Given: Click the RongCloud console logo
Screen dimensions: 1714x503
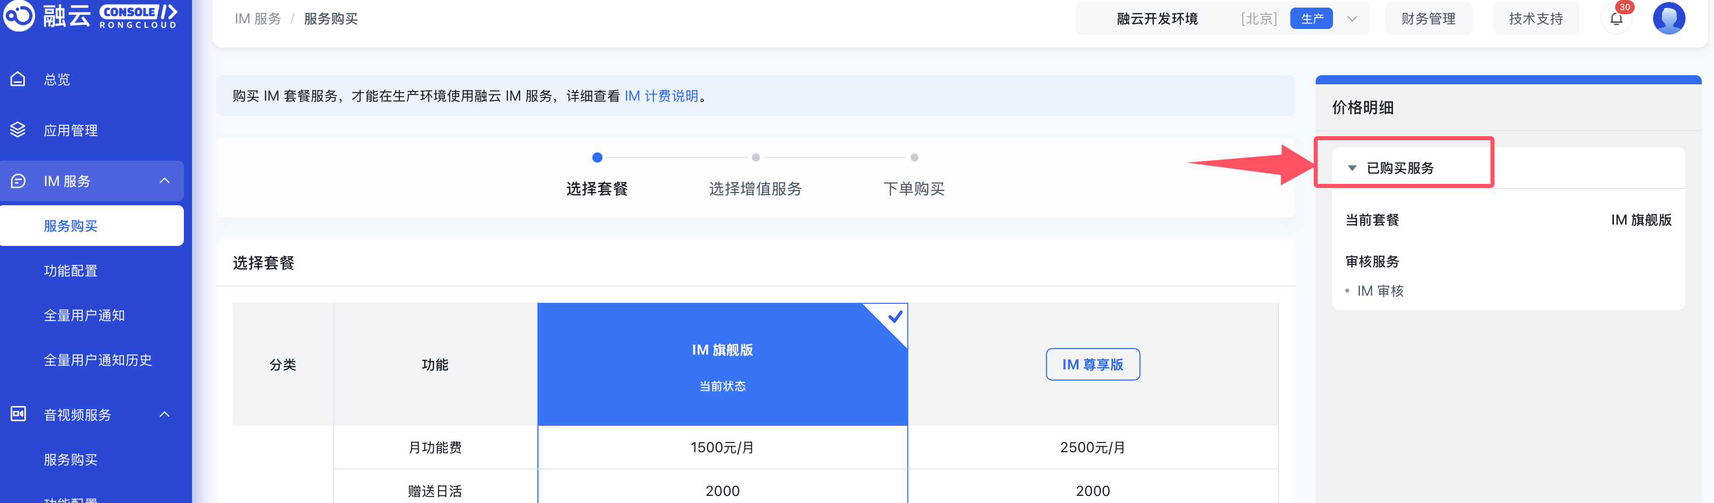Looking at the screenshot, I should (x=90, y=16).
